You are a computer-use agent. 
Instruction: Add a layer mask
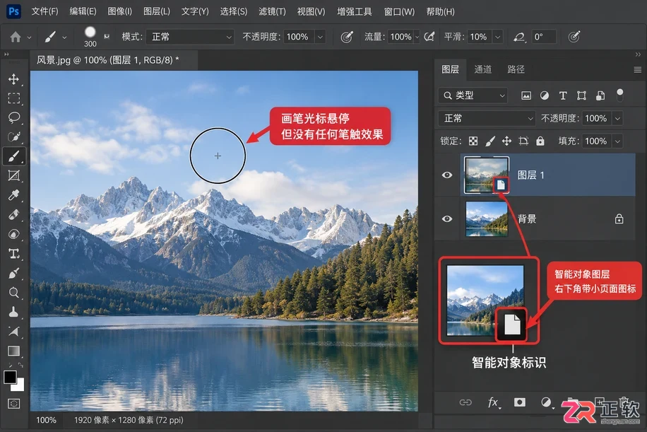point(519,402)
